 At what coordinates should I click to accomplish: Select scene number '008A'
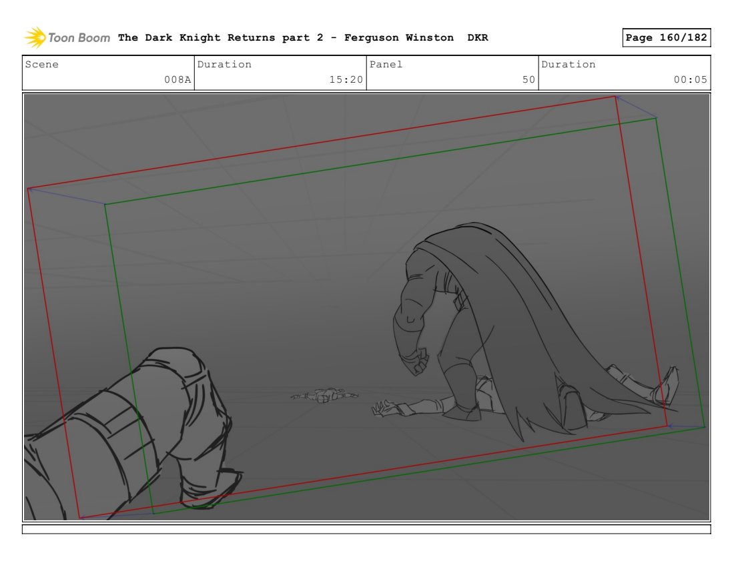177,79
